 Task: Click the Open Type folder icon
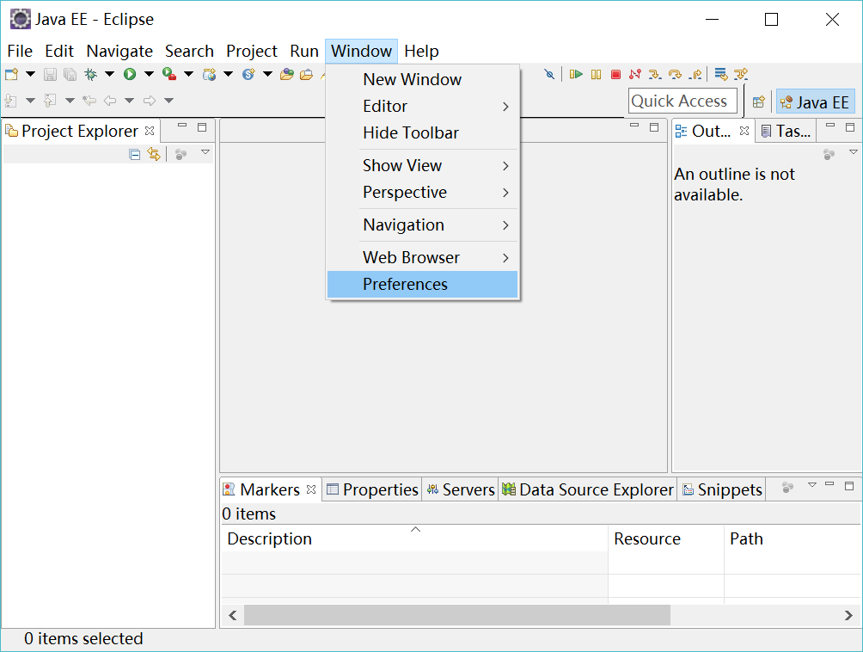tap(287, 74)
